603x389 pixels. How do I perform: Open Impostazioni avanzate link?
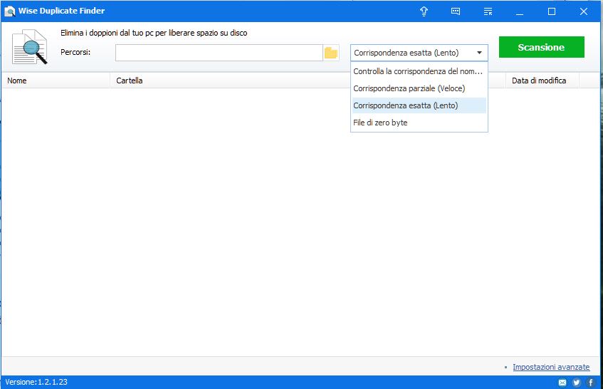tap(551, 367)
